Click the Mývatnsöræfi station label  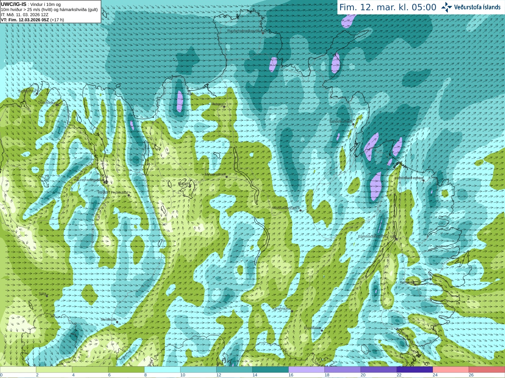(x=215, y=174)
